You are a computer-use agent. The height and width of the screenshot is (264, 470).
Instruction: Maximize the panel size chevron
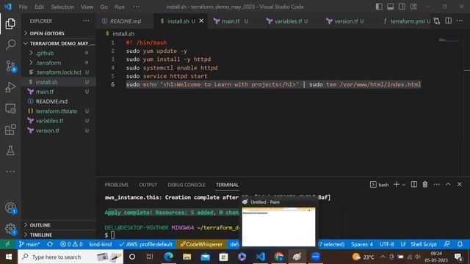tap(448, 184)
